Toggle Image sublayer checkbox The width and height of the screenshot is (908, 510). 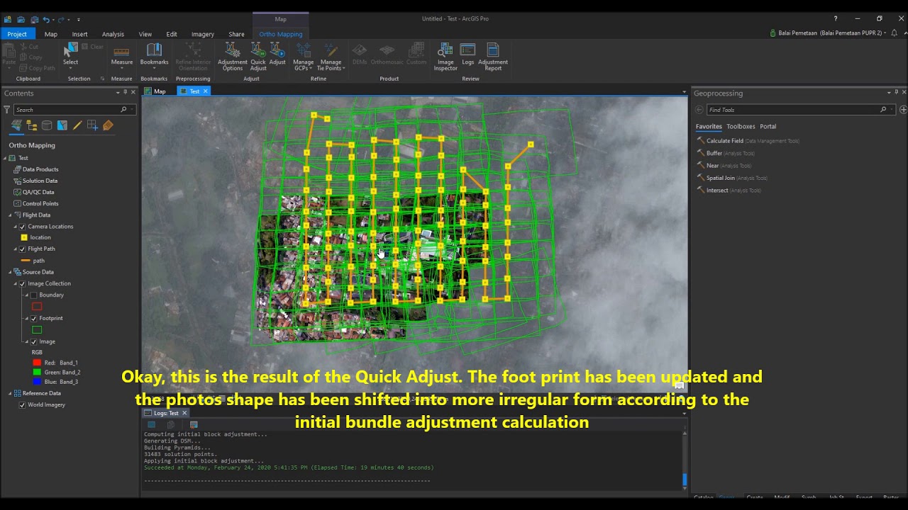33,342
